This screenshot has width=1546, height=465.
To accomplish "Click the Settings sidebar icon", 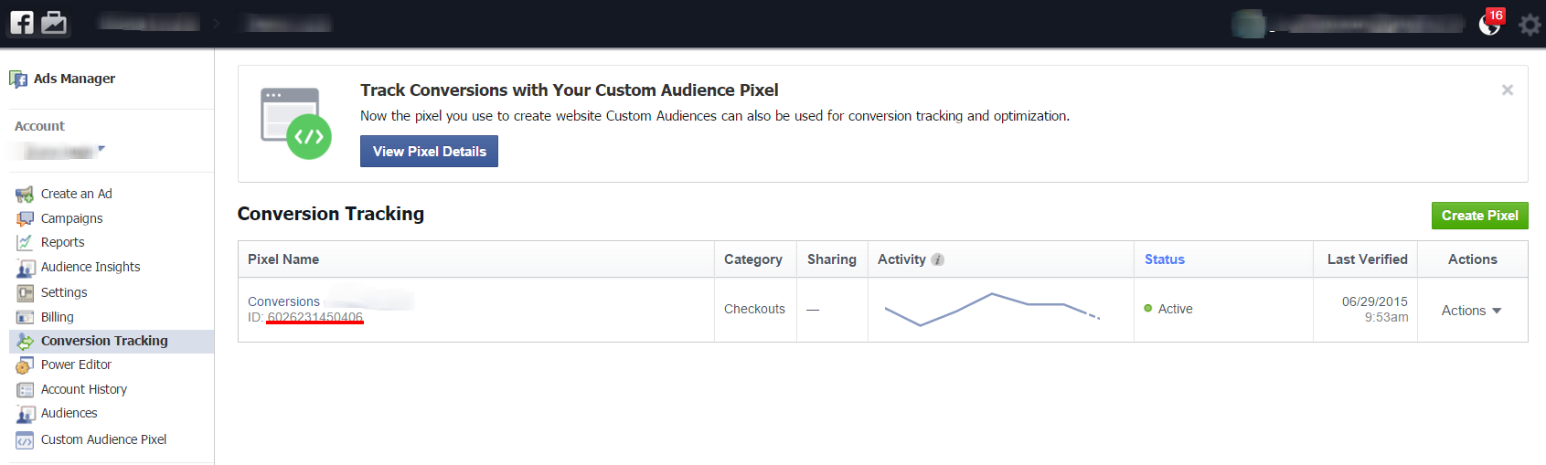I will (25, 293).
